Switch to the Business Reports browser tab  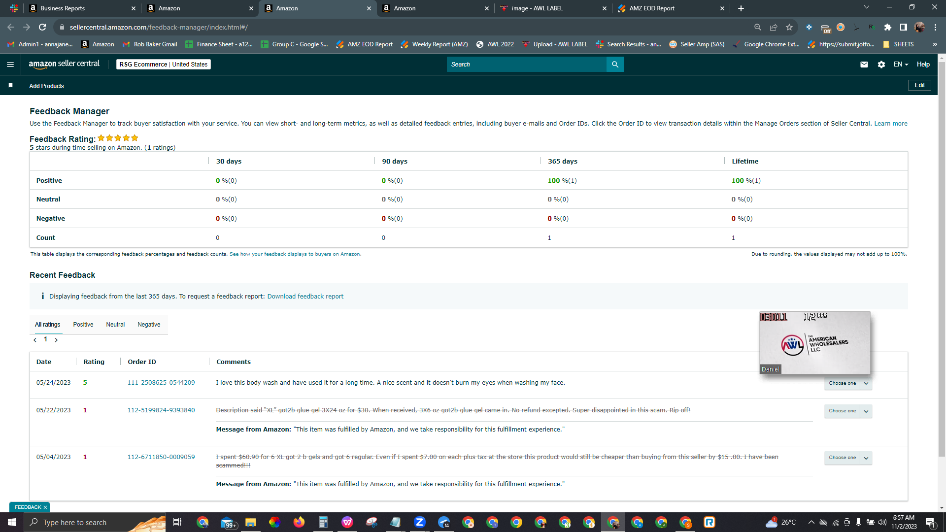(82, 8)
